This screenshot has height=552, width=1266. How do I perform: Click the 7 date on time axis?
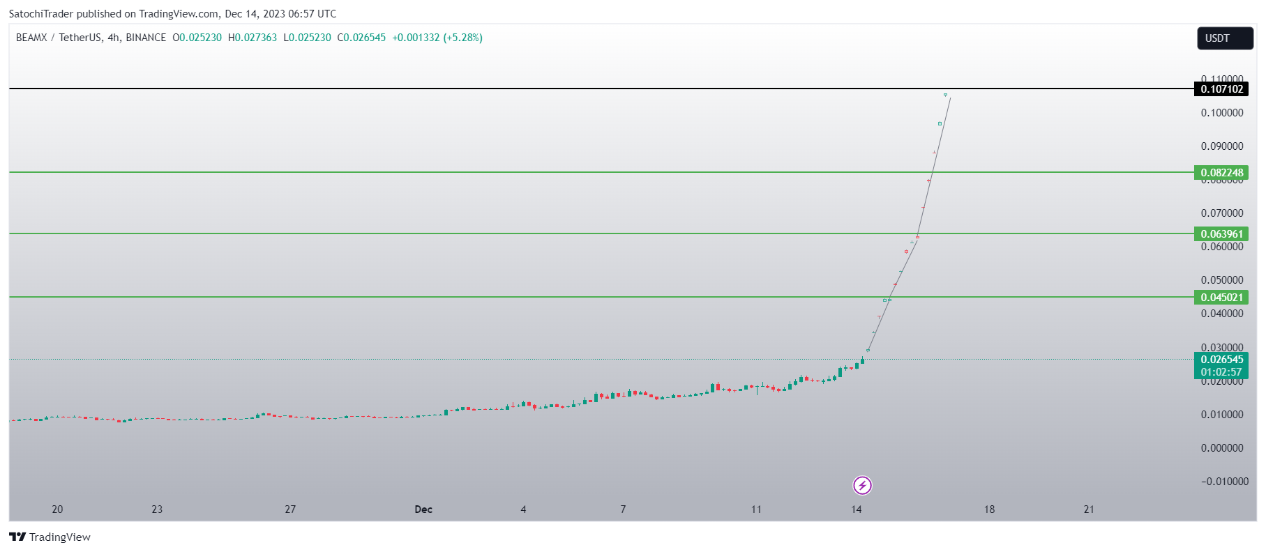coord(623,509)
